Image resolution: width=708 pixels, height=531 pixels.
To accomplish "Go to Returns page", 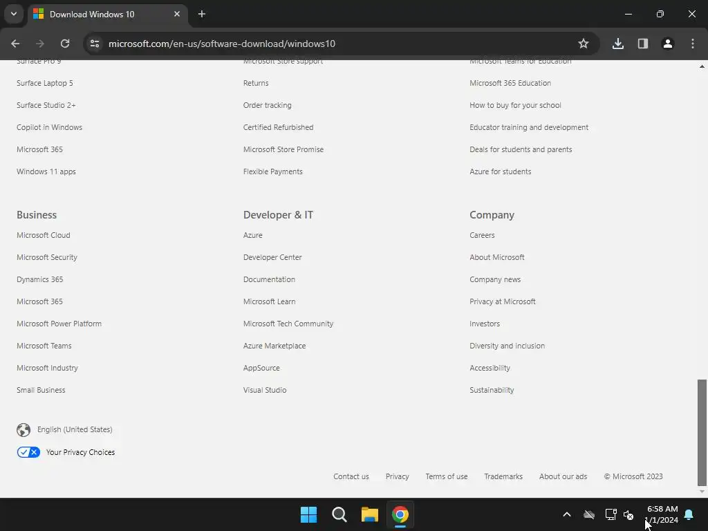I will point(256,83).
